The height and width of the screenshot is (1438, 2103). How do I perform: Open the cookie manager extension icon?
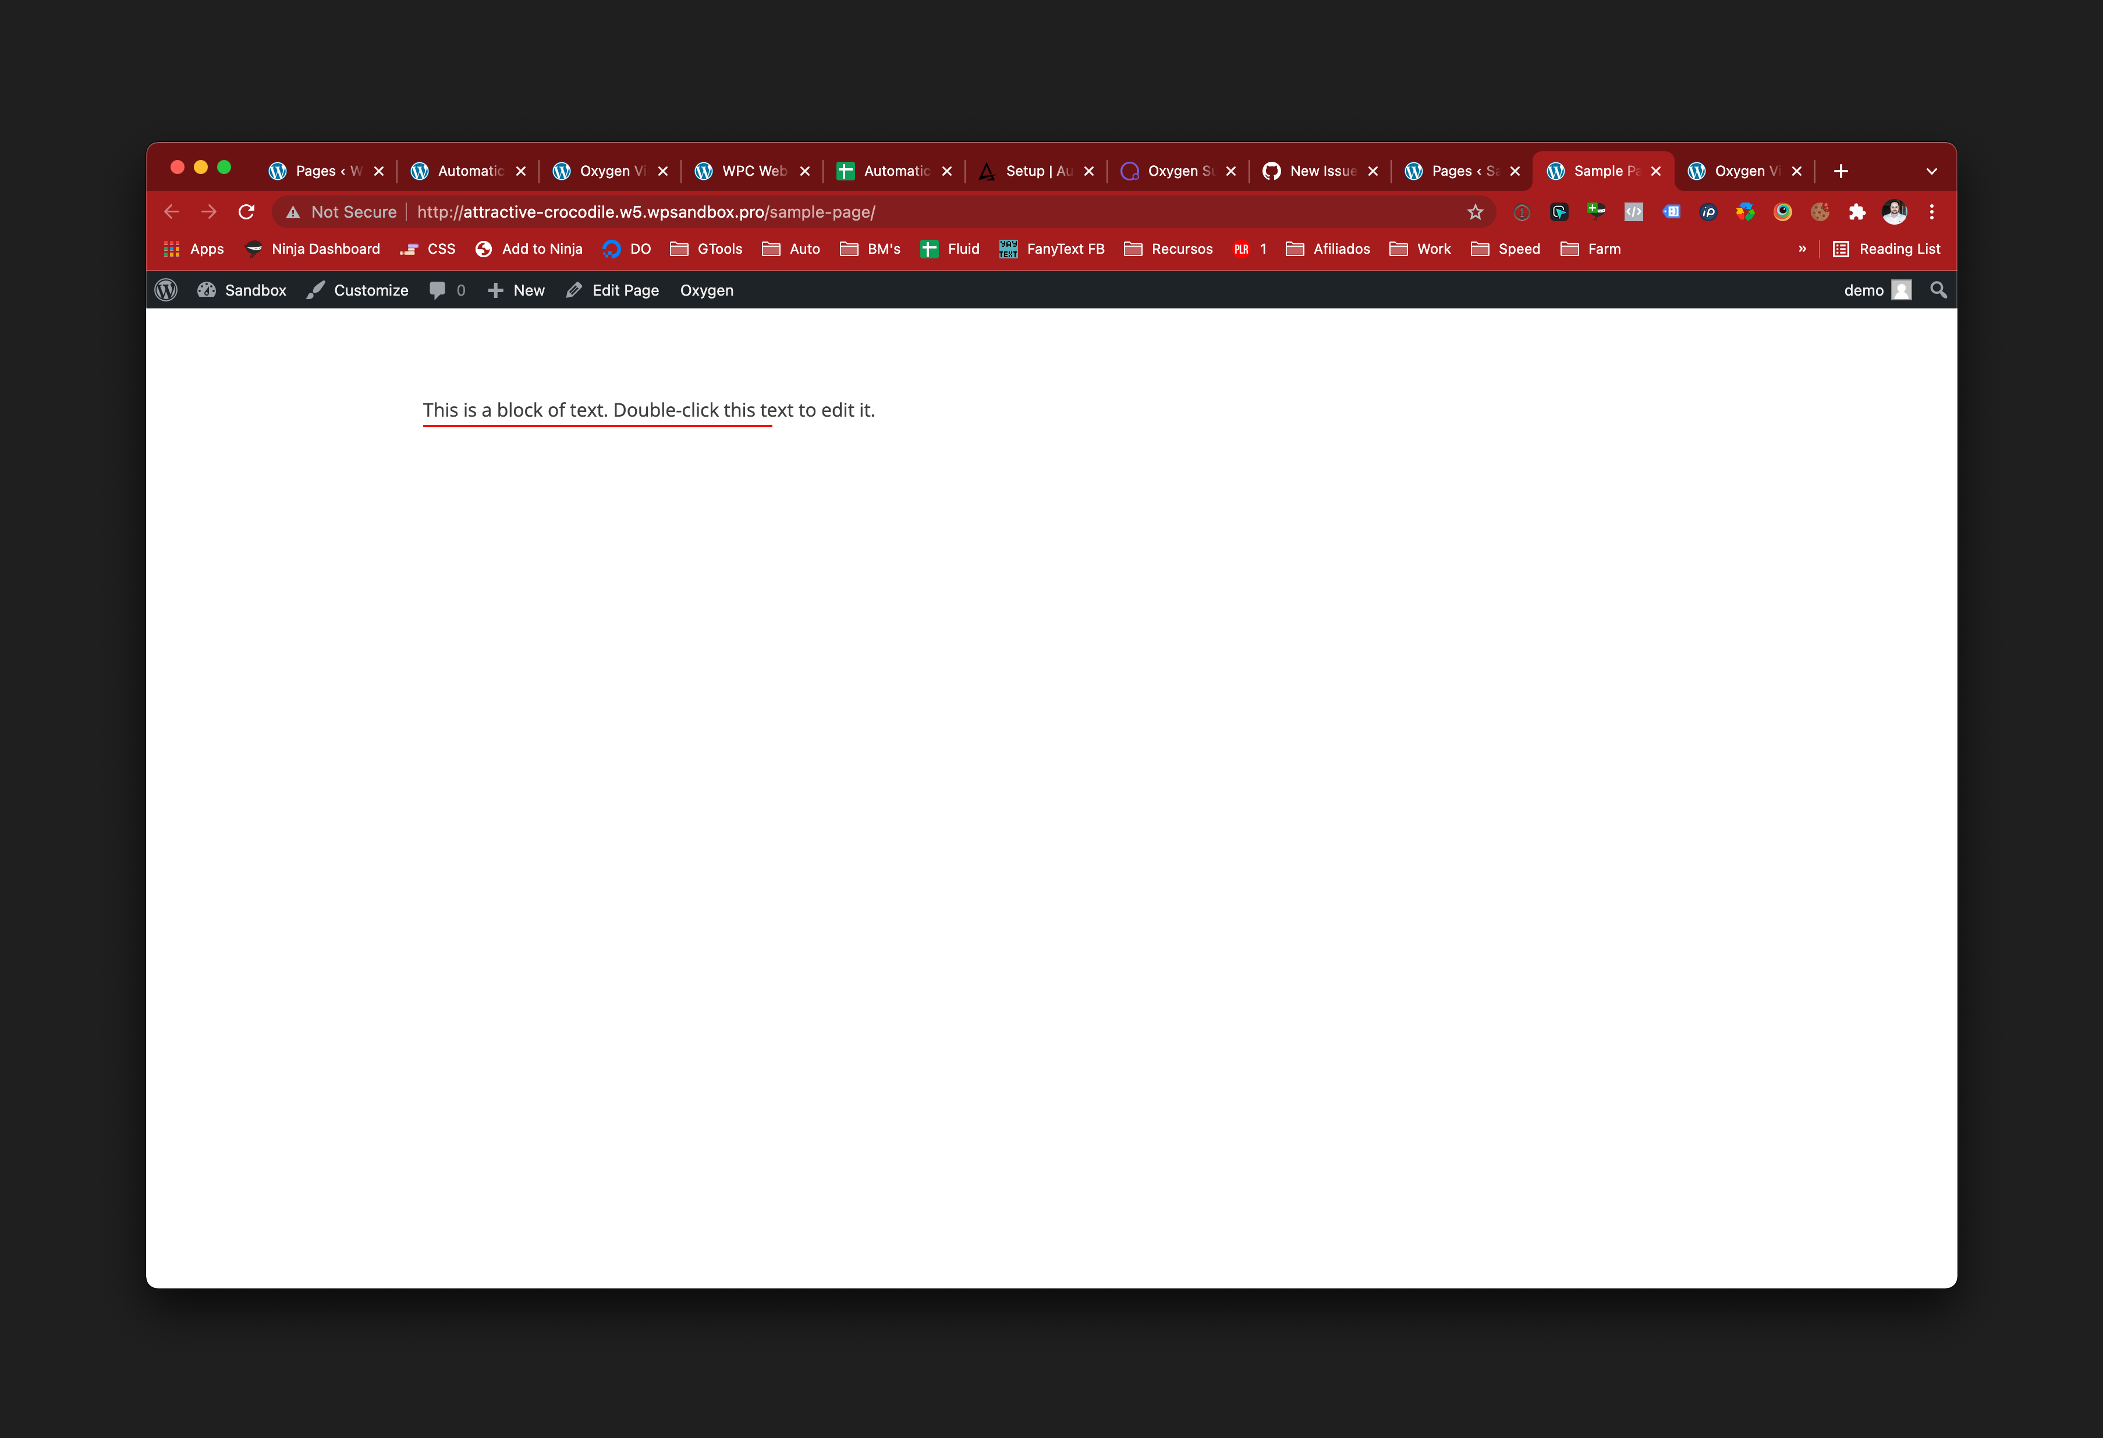[x=1820, y=212]
